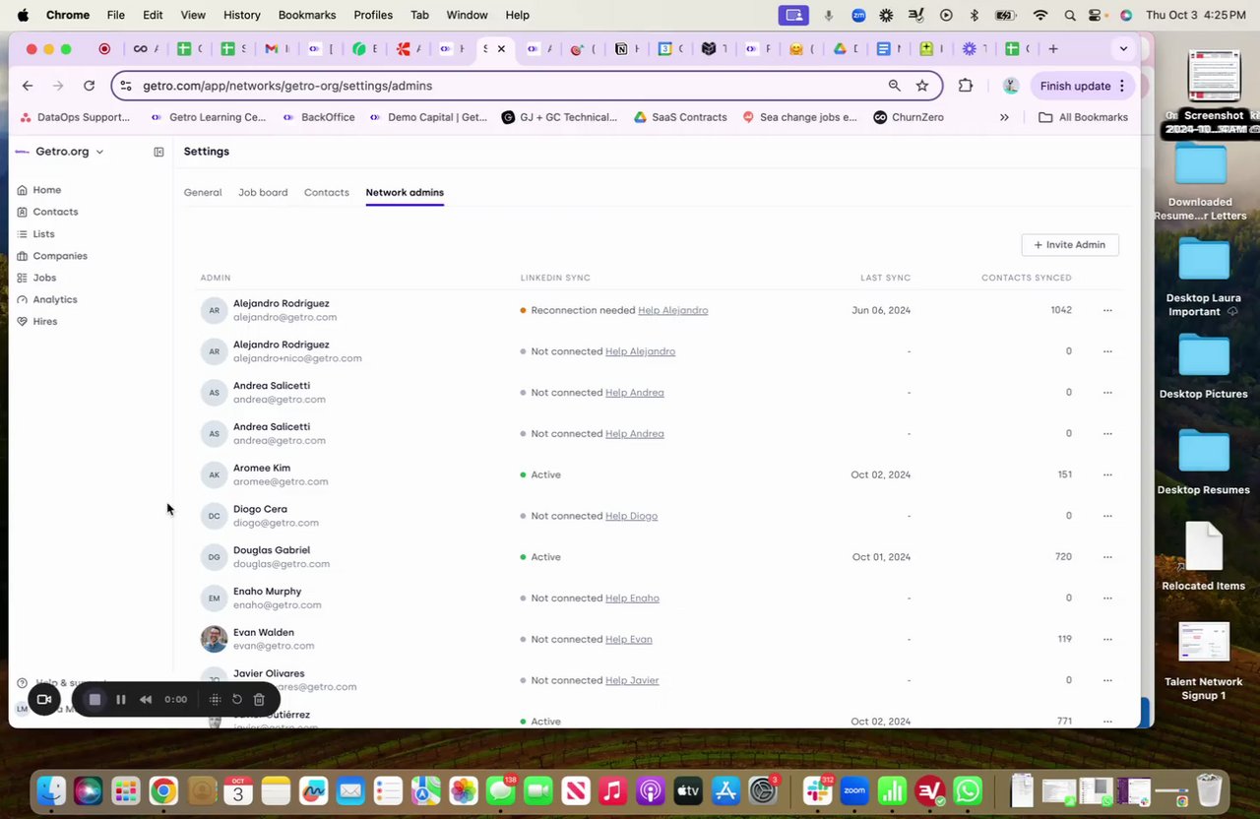1260x819 pixels.
Task: Open the Talent Network Signup 1 file
Action: 1203,661
